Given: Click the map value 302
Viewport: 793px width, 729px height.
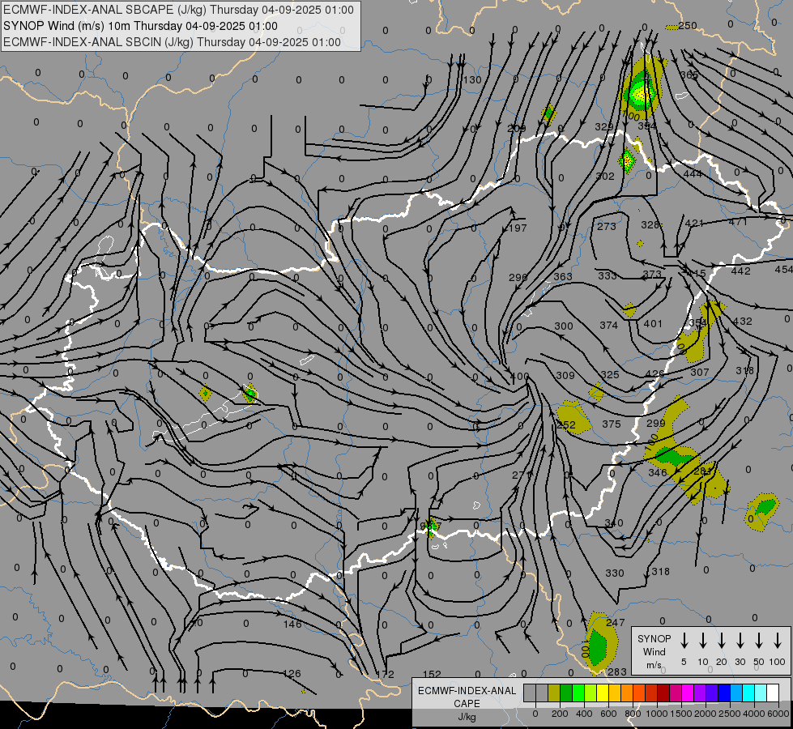Looking at the screenshot, I should click(x=605, y=177).
